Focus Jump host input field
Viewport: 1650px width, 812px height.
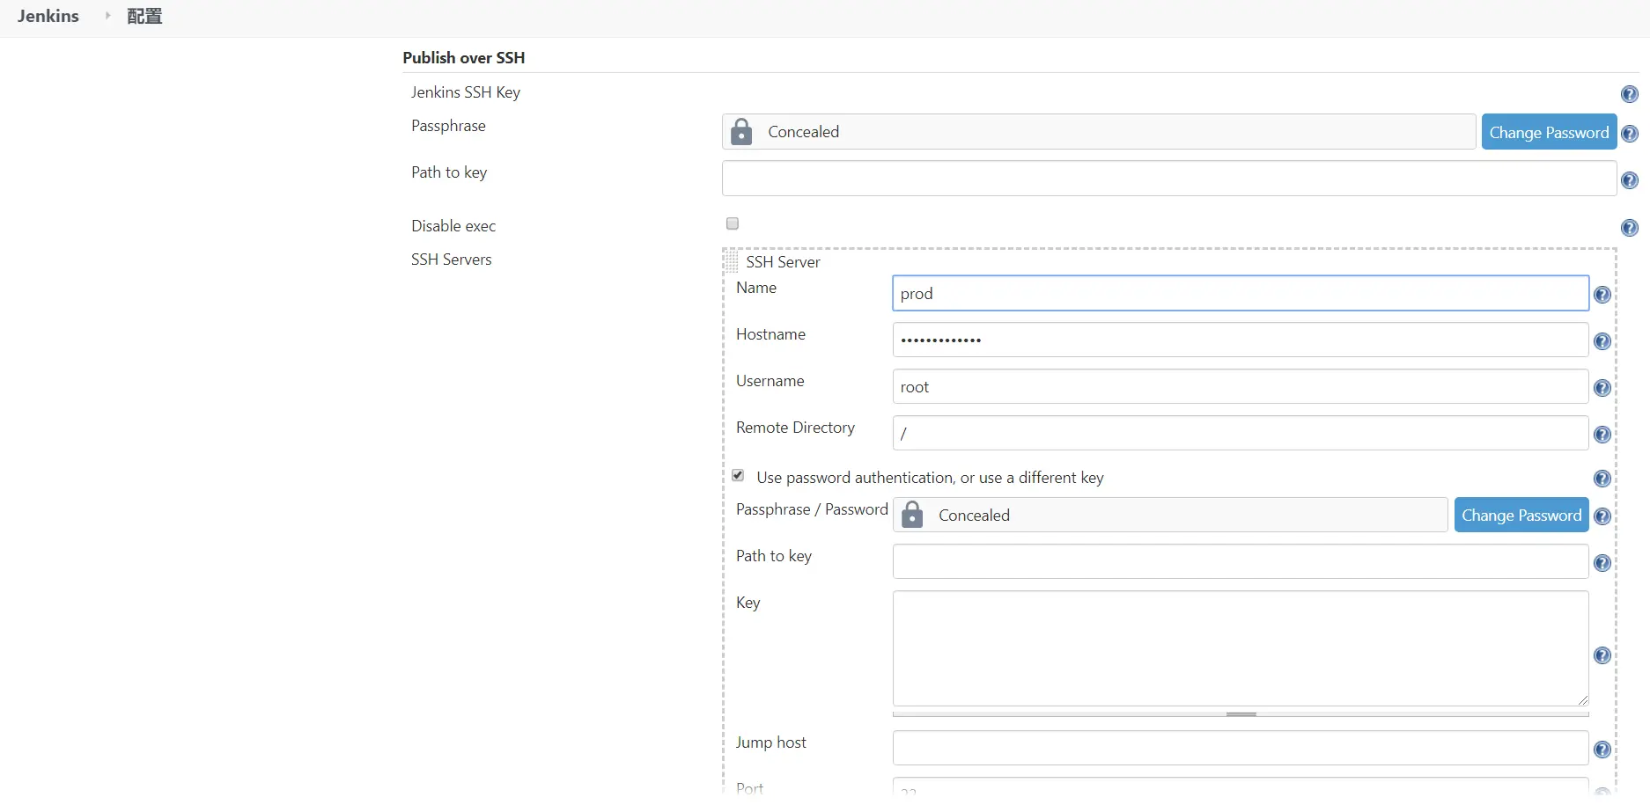(x=1241, y=748)
